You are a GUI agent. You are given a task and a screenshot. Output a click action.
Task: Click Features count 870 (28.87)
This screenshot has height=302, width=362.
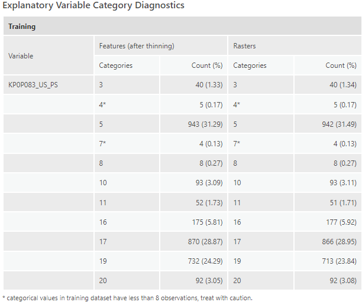click(205, 241)
